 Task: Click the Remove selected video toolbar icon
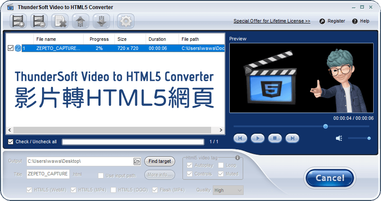39,21
